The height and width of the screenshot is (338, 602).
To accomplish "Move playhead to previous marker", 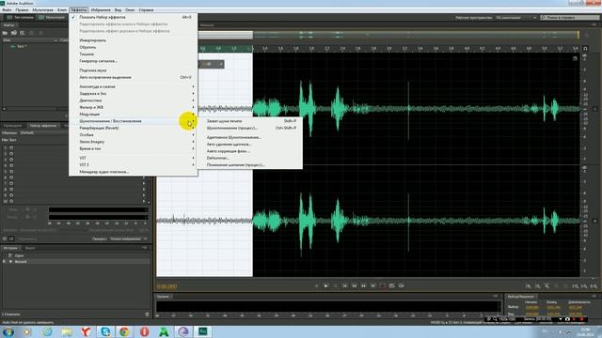I will pos(345,285).
